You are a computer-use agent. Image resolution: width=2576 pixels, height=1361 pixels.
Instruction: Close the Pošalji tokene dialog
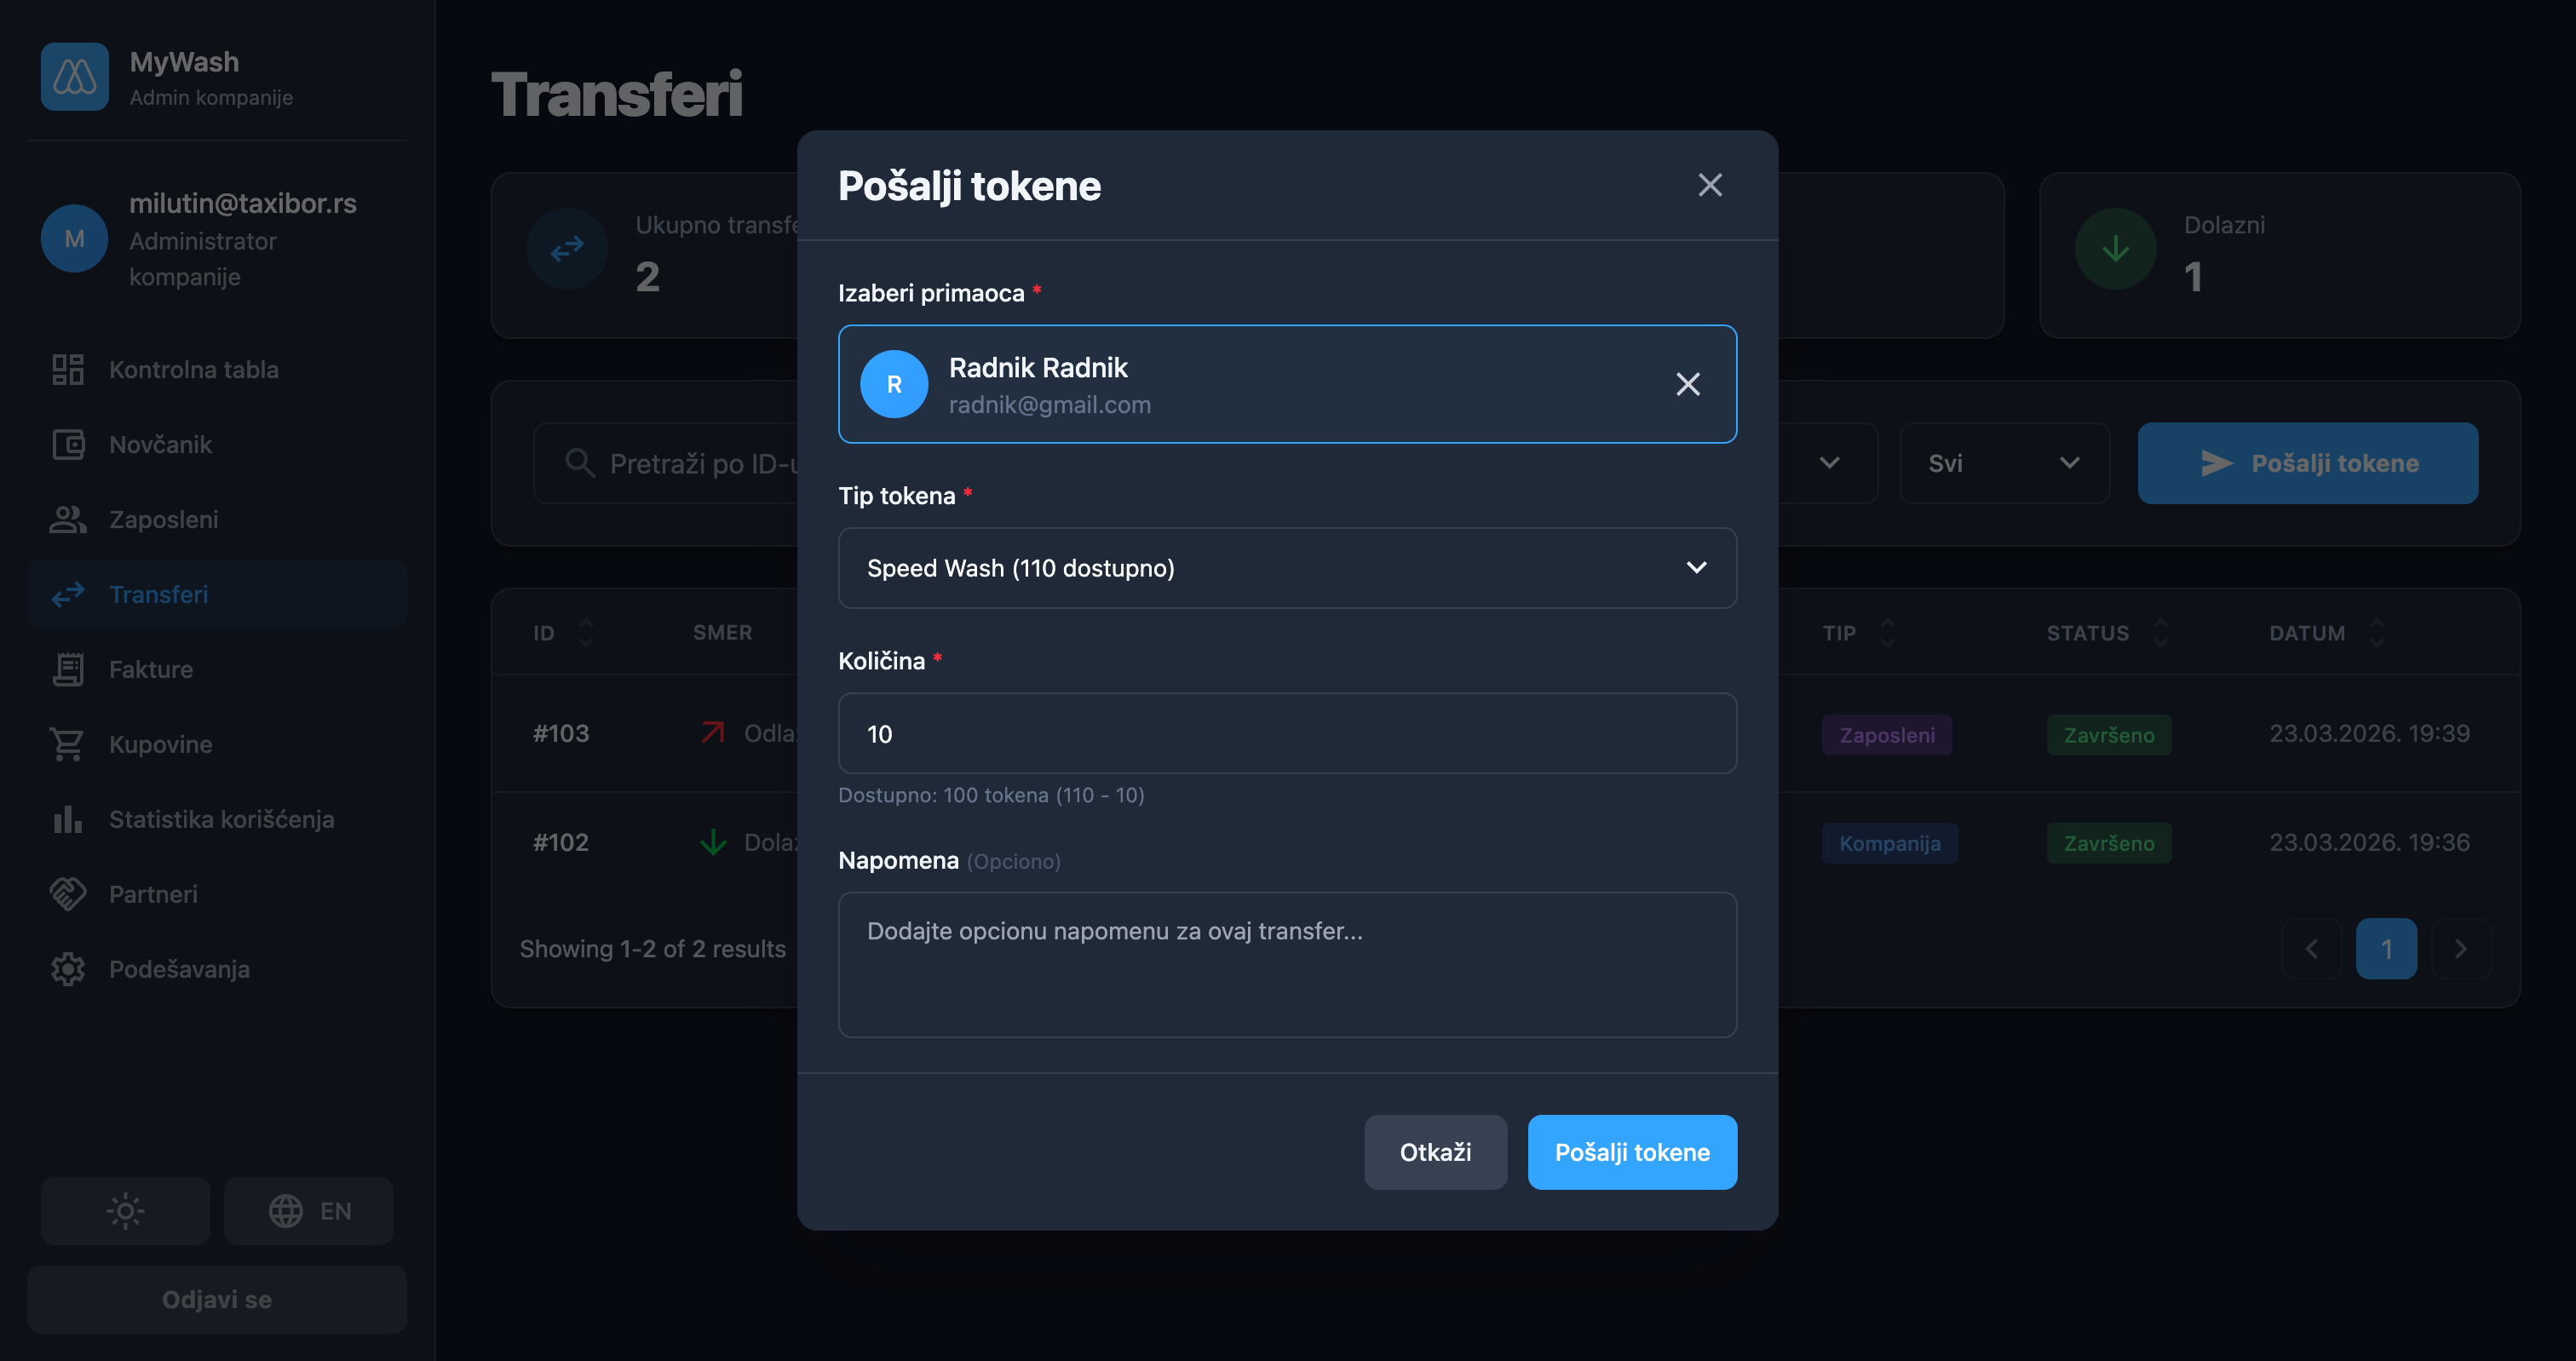click(x=1709, y=185)
